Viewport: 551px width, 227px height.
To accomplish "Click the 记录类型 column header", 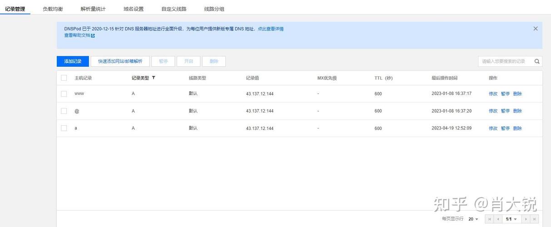I will click(x=140, y=78).
